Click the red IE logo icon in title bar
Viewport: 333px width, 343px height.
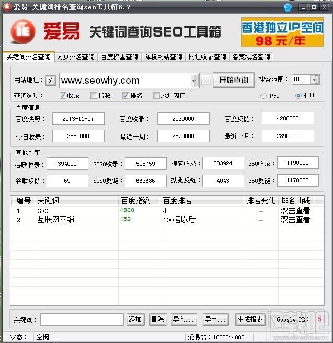click(x=7, y=7)
